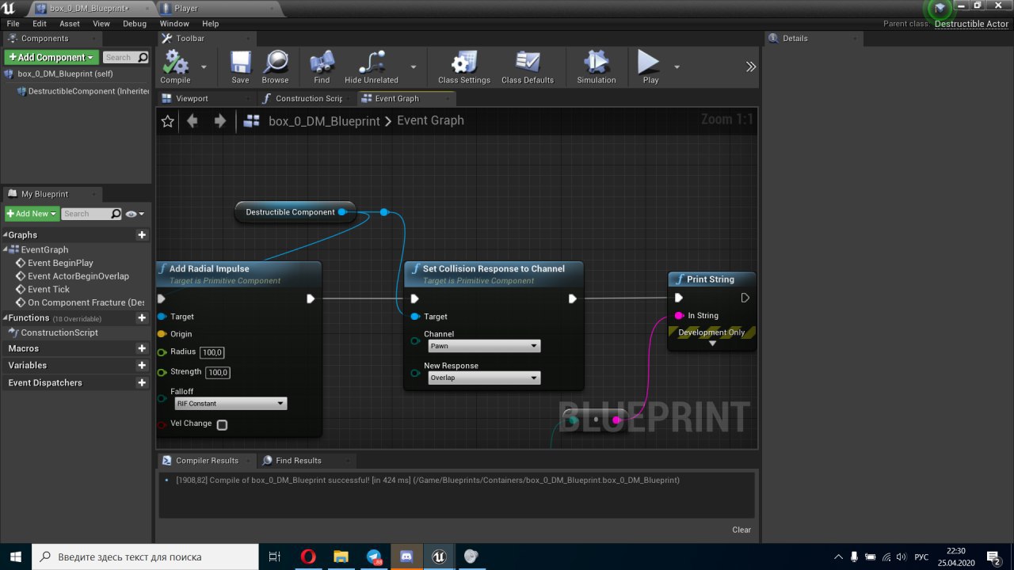Click the Compile toolbar icon

click(x=175, y=66)
